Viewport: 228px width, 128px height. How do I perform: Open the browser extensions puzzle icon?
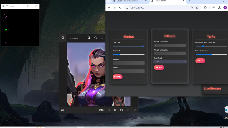click(205, 8)
